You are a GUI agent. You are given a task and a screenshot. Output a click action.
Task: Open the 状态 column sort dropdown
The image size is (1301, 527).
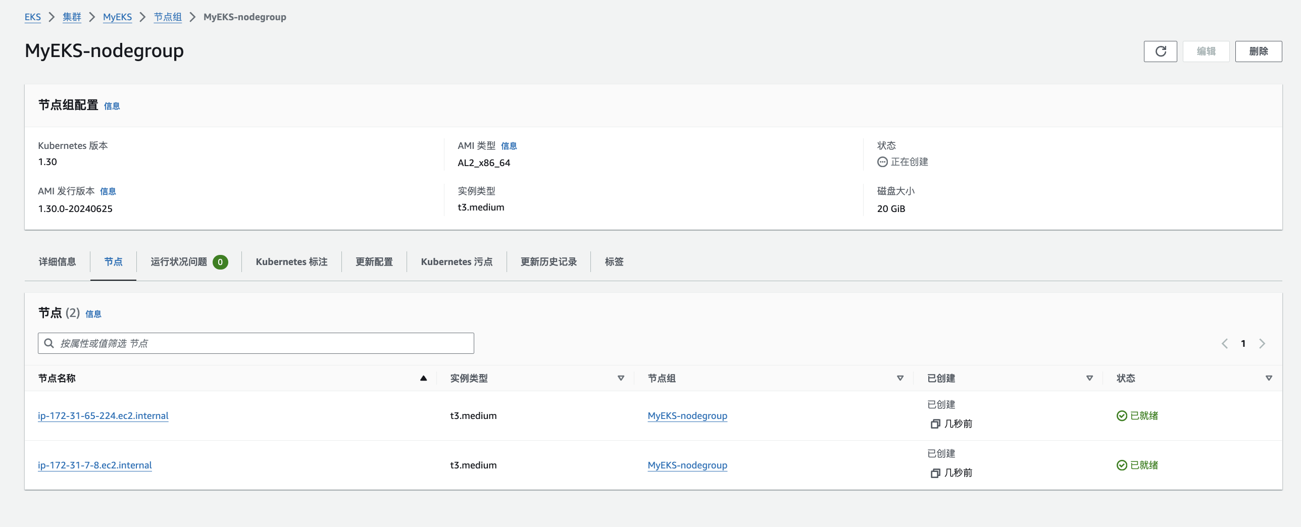coord(1269,378)
